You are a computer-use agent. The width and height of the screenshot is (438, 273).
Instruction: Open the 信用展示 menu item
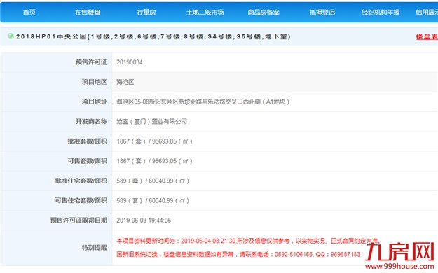click(427, 13)
